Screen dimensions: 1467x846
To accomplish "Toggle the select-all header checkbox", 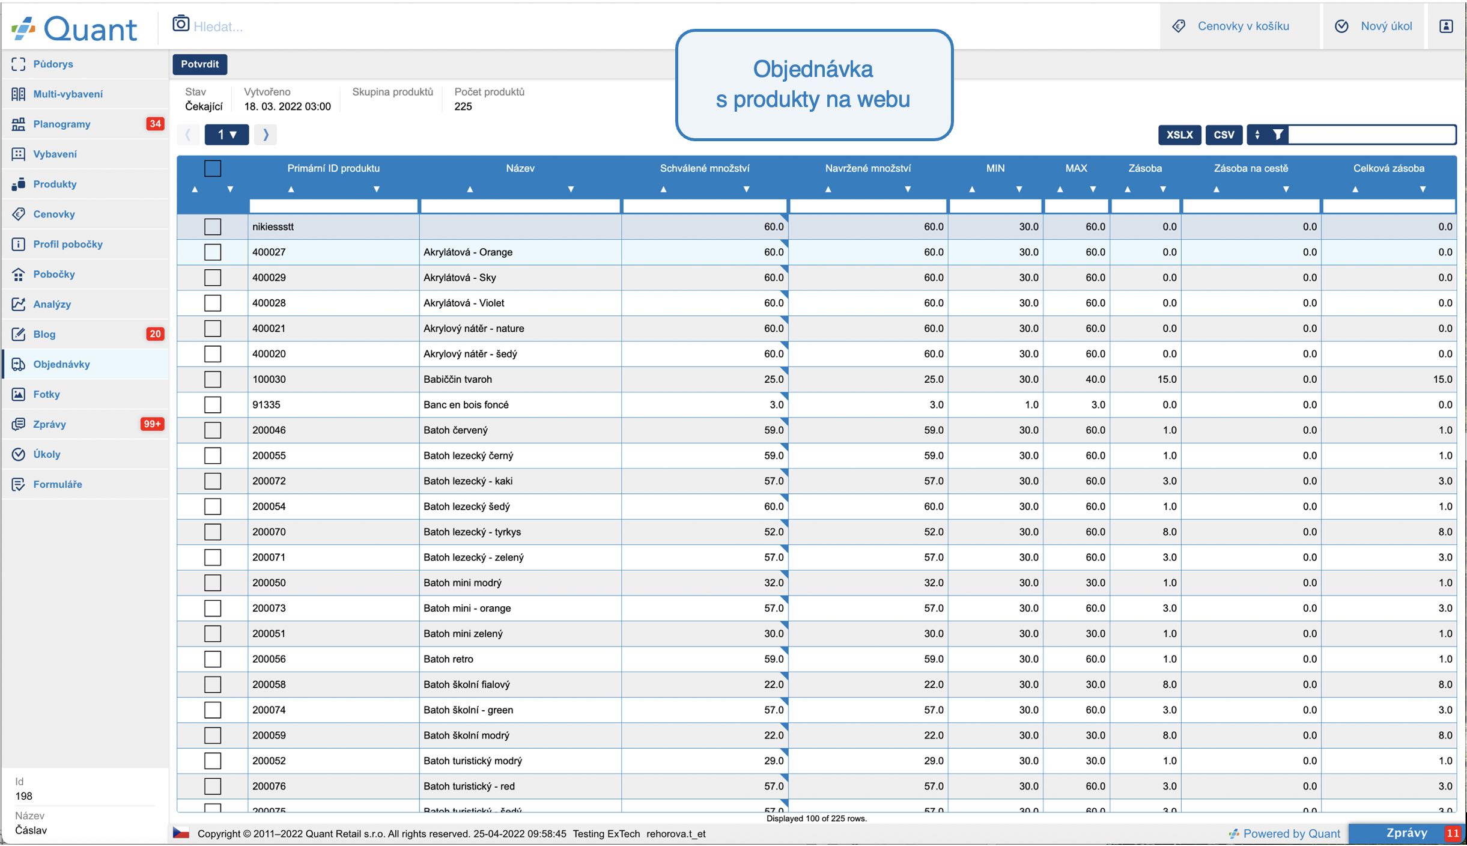I will point(213,168).
